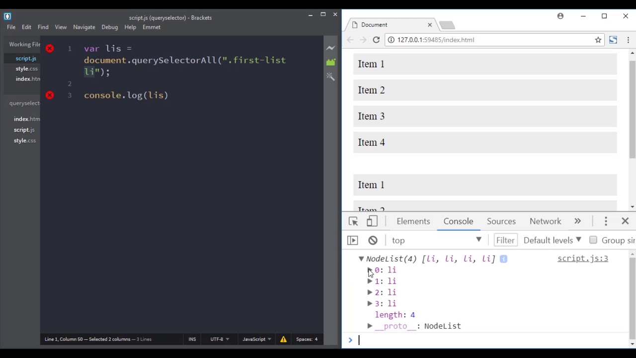This screenshot has width=636, height=358.
Task: Click the Brackets app icon in title bar
Action: tap(7, 16)
